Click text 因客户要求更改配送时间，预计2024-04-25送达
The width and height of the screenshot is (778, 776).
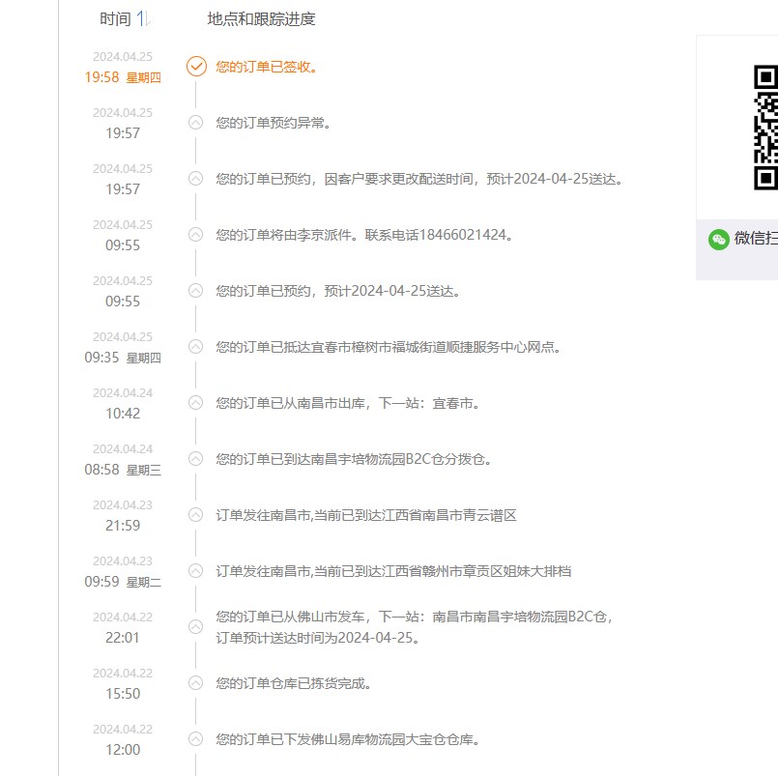(x=474, y=179)
